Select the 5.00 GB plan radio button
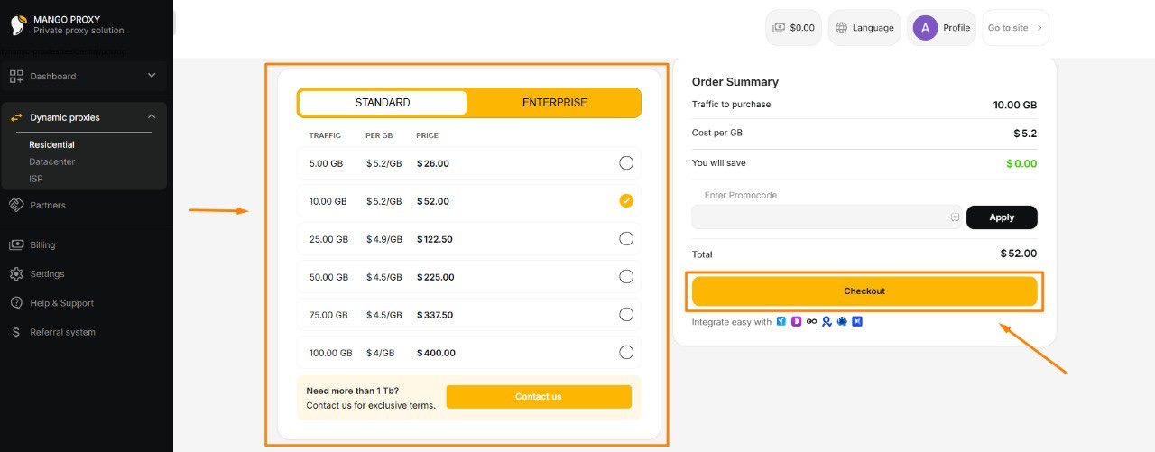The width and height of the screenshot is (1155, 452). 626,163
